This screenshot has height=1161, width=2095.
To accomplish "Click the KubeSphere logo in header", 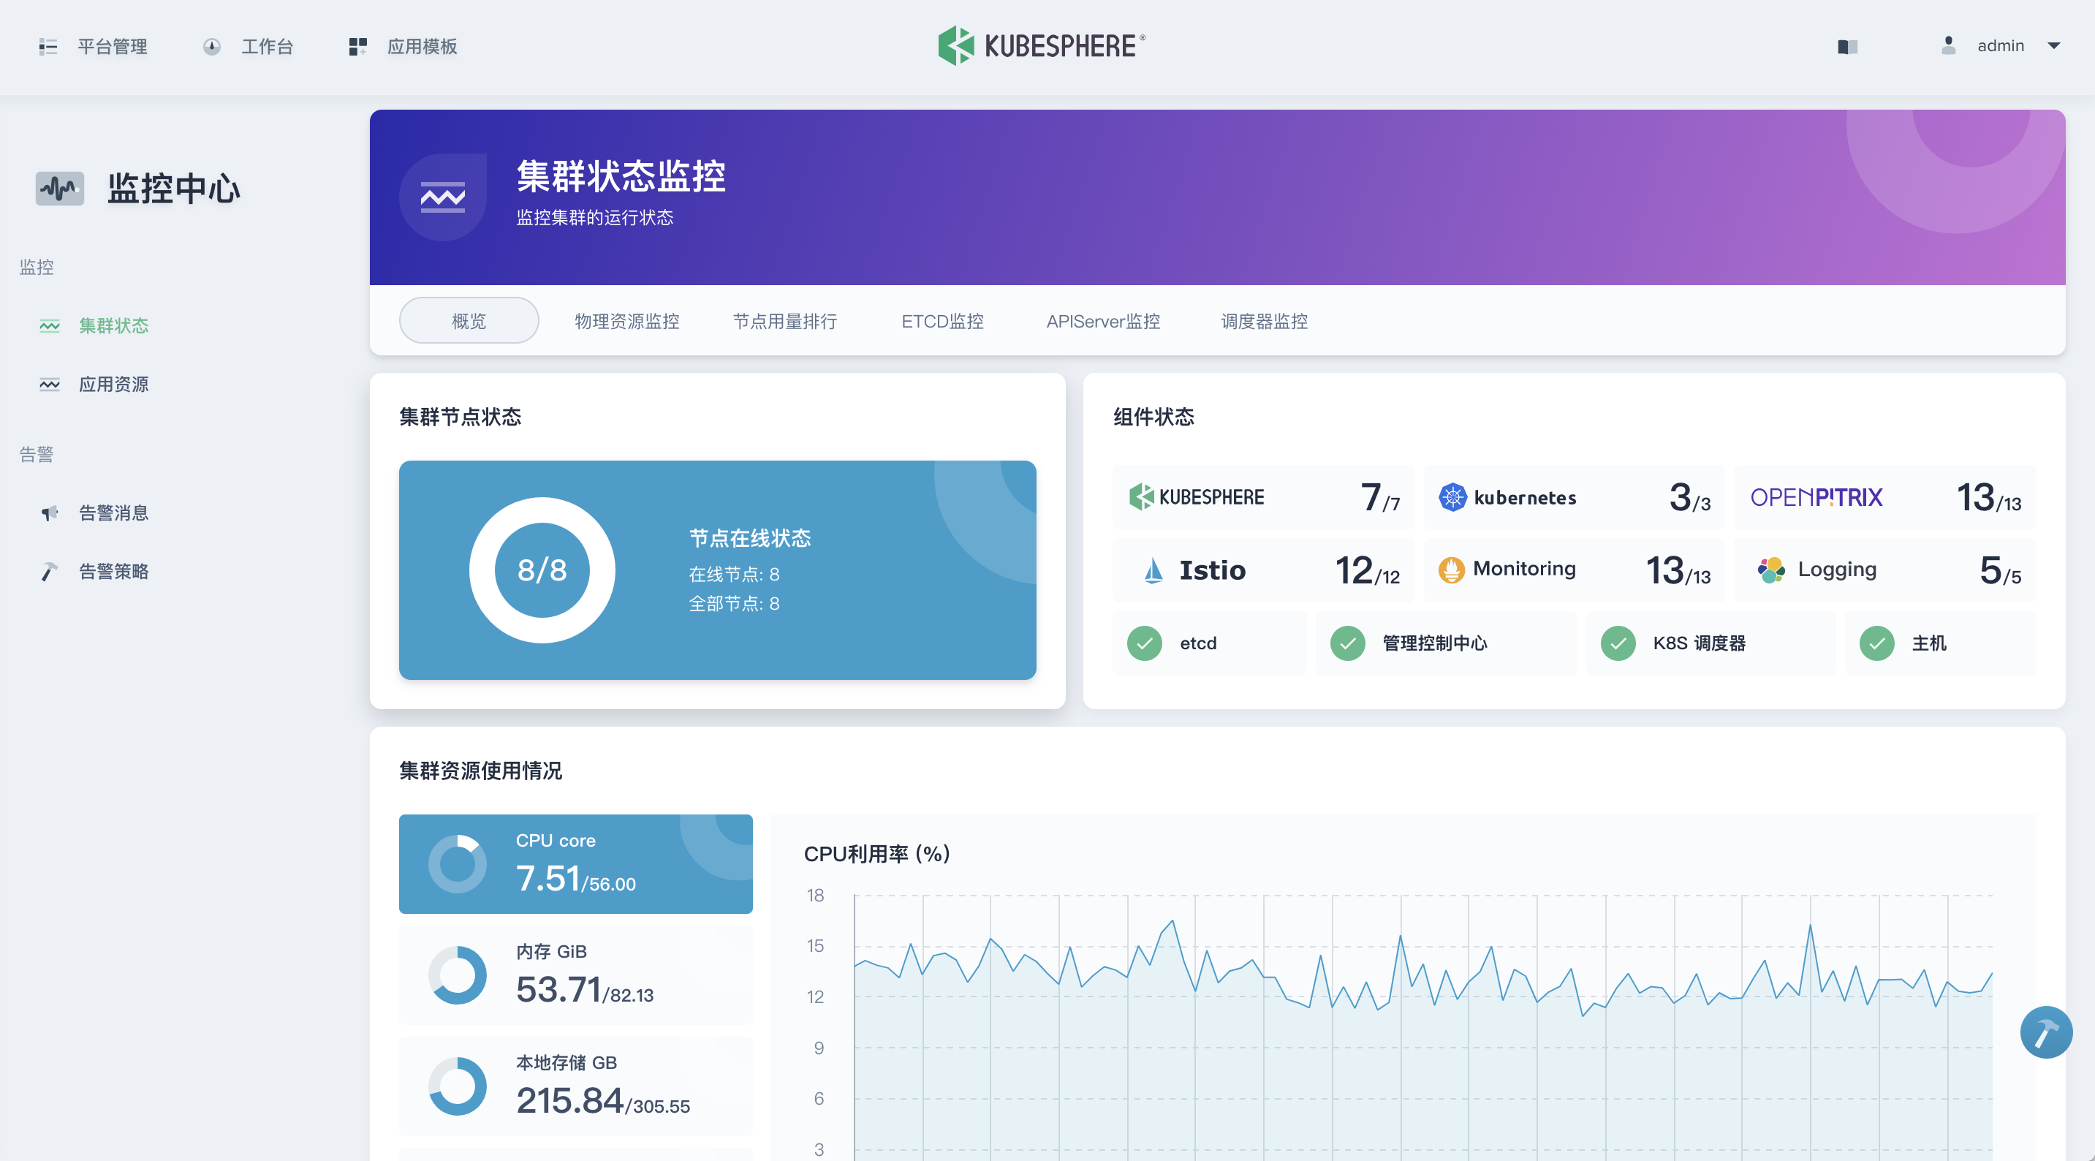I will tap(1042, 45).
